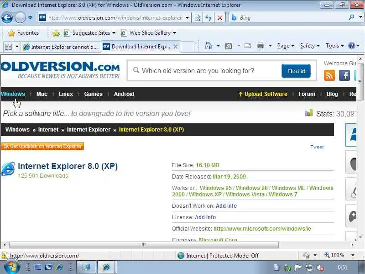The height and width of the screenshot is (274, 365).
Task: Open the Safety menu
Action: click(x=310, y=46)
